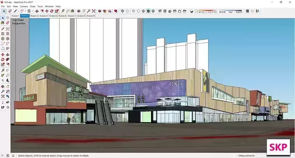This screenshot has height=158, width=295.
Task: Enable Monochrome face style
Action: point(153,11)
